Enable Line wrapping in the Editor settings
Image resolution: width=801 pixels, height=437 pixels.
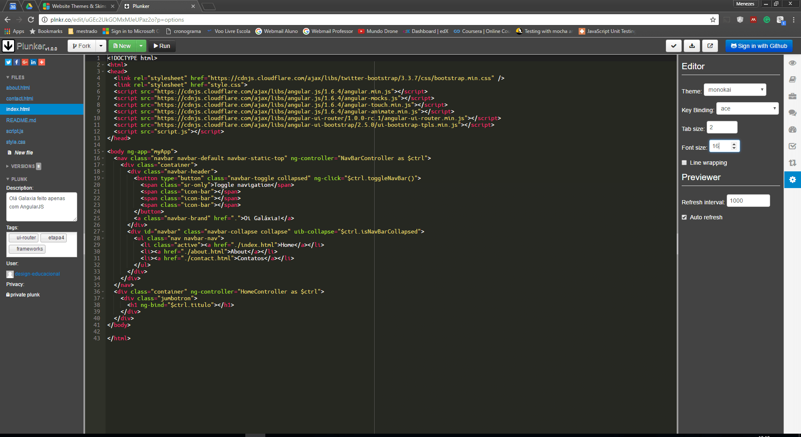click(684, 163)
